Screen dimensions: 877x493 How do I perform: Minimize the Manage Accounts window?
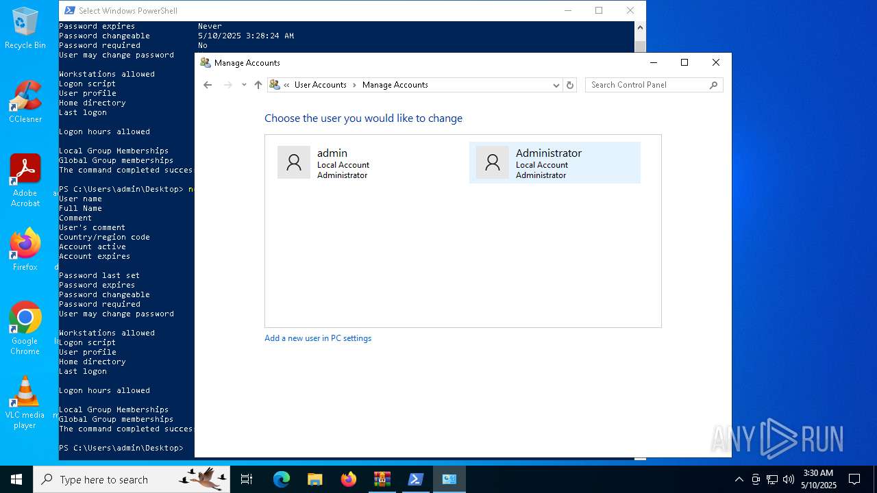click(653, 62)
